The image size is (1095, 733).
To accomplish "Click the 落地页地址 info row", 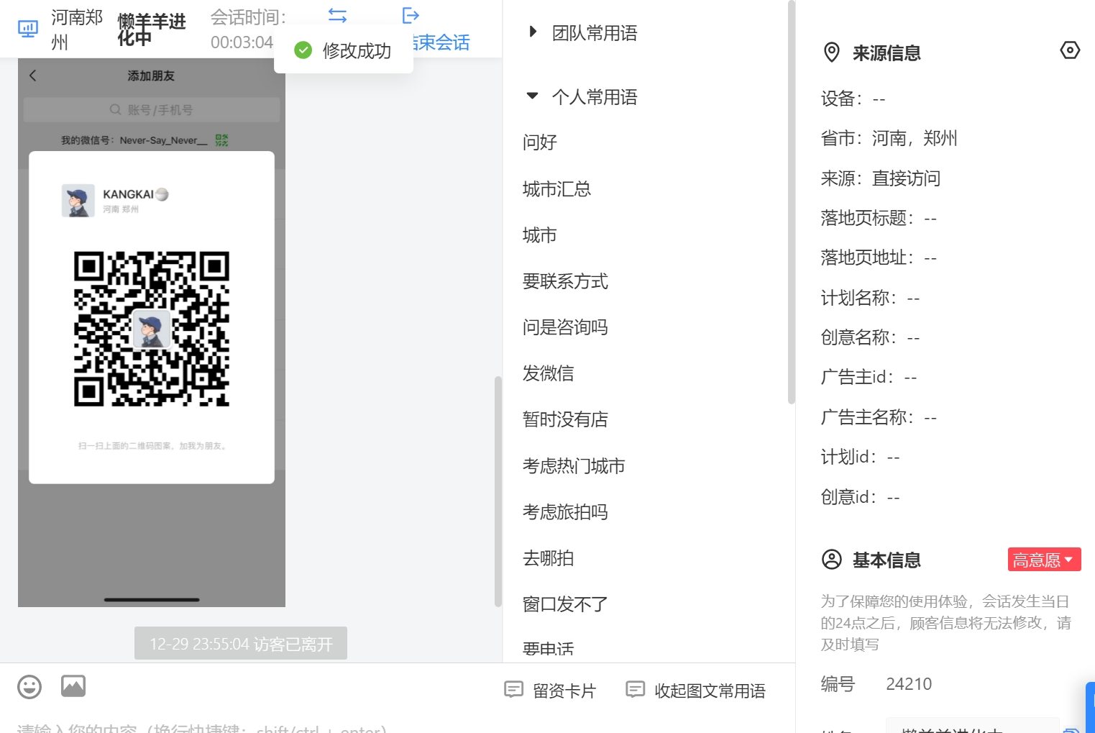I will click(x=879, y=258).
